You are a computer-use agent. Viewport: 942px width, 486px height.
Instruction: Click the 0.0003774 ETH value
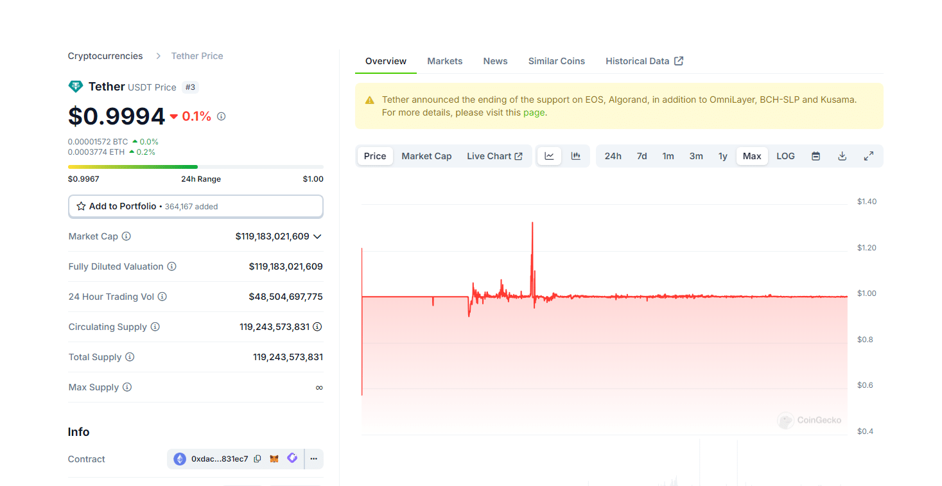[x=96, y=152]
